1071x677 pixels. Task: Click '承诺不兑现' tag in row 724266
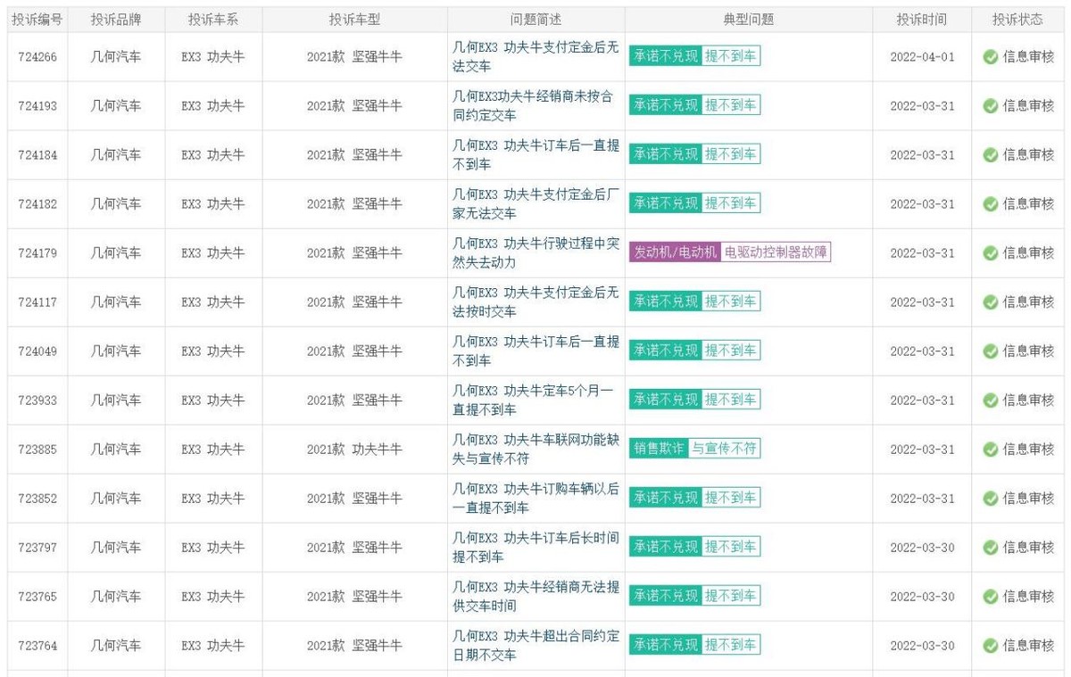click(x=665, y=56)
